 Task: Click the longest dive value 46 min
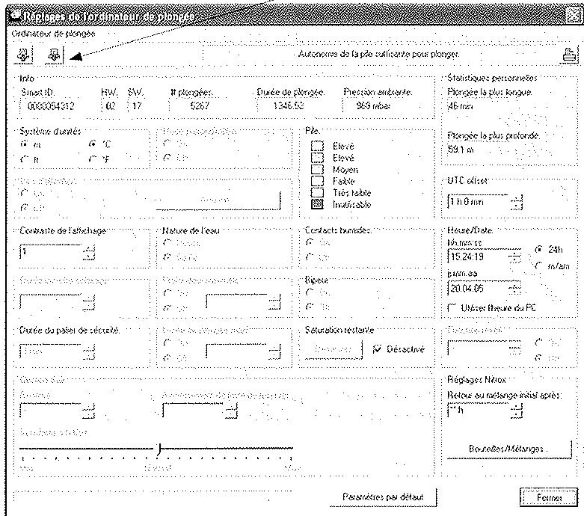point(461,106)
